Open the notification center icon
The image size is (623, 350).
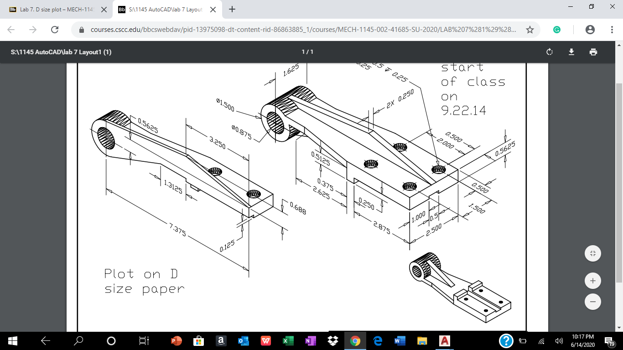click(x=610, y=340)
